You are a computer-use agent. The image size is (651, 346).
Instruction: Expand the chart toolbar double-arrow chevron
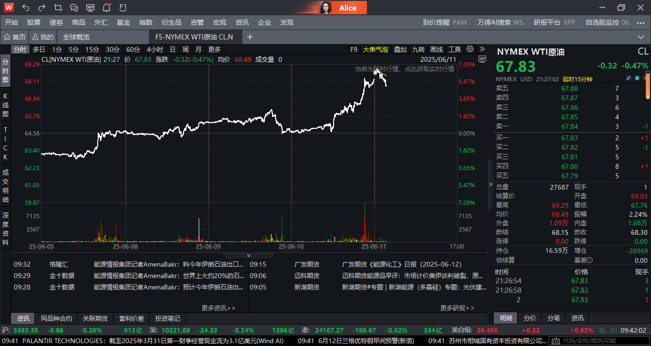(x=482, y=49)
